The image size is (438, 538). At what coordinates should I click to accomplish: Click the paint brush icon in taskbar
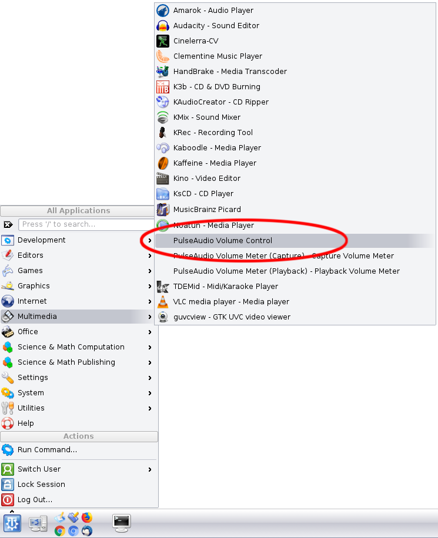click(x=73, y=517)
